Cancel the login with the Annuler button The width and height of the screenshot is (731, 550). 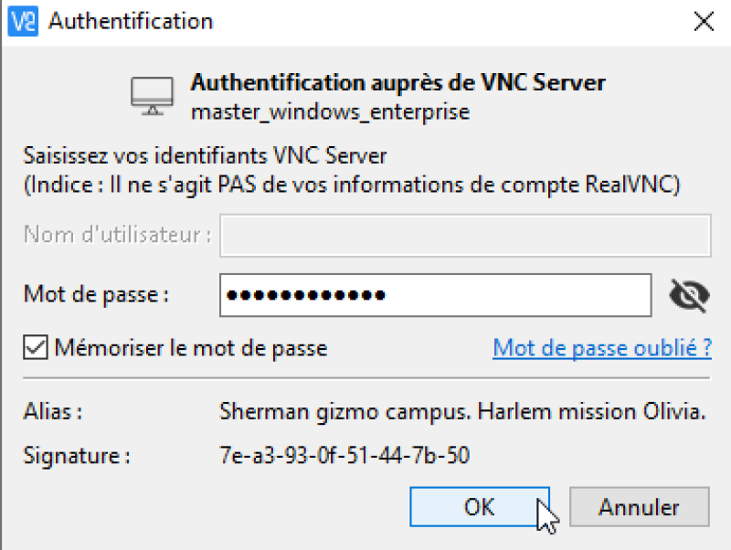pos(639,507)
